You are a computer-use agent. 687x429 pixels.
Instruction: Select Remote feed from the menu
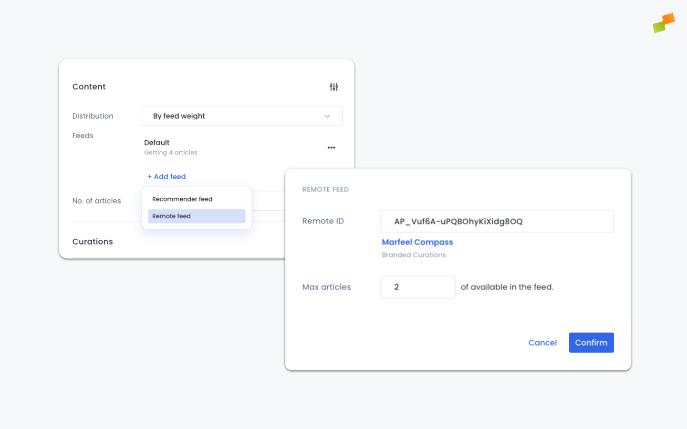pos(171,216)
